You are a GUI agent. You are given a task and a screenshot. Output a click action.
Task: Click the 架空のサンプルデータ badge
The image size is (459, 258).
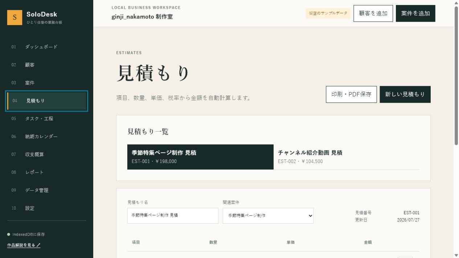[x=328, y=13]
